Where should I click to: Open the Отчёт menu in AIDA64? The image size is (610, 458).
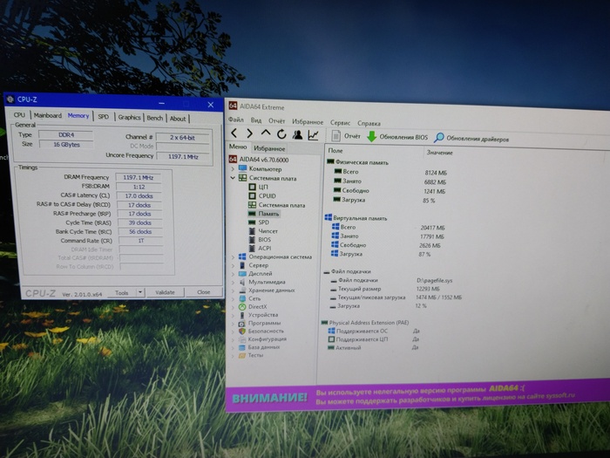276,120
